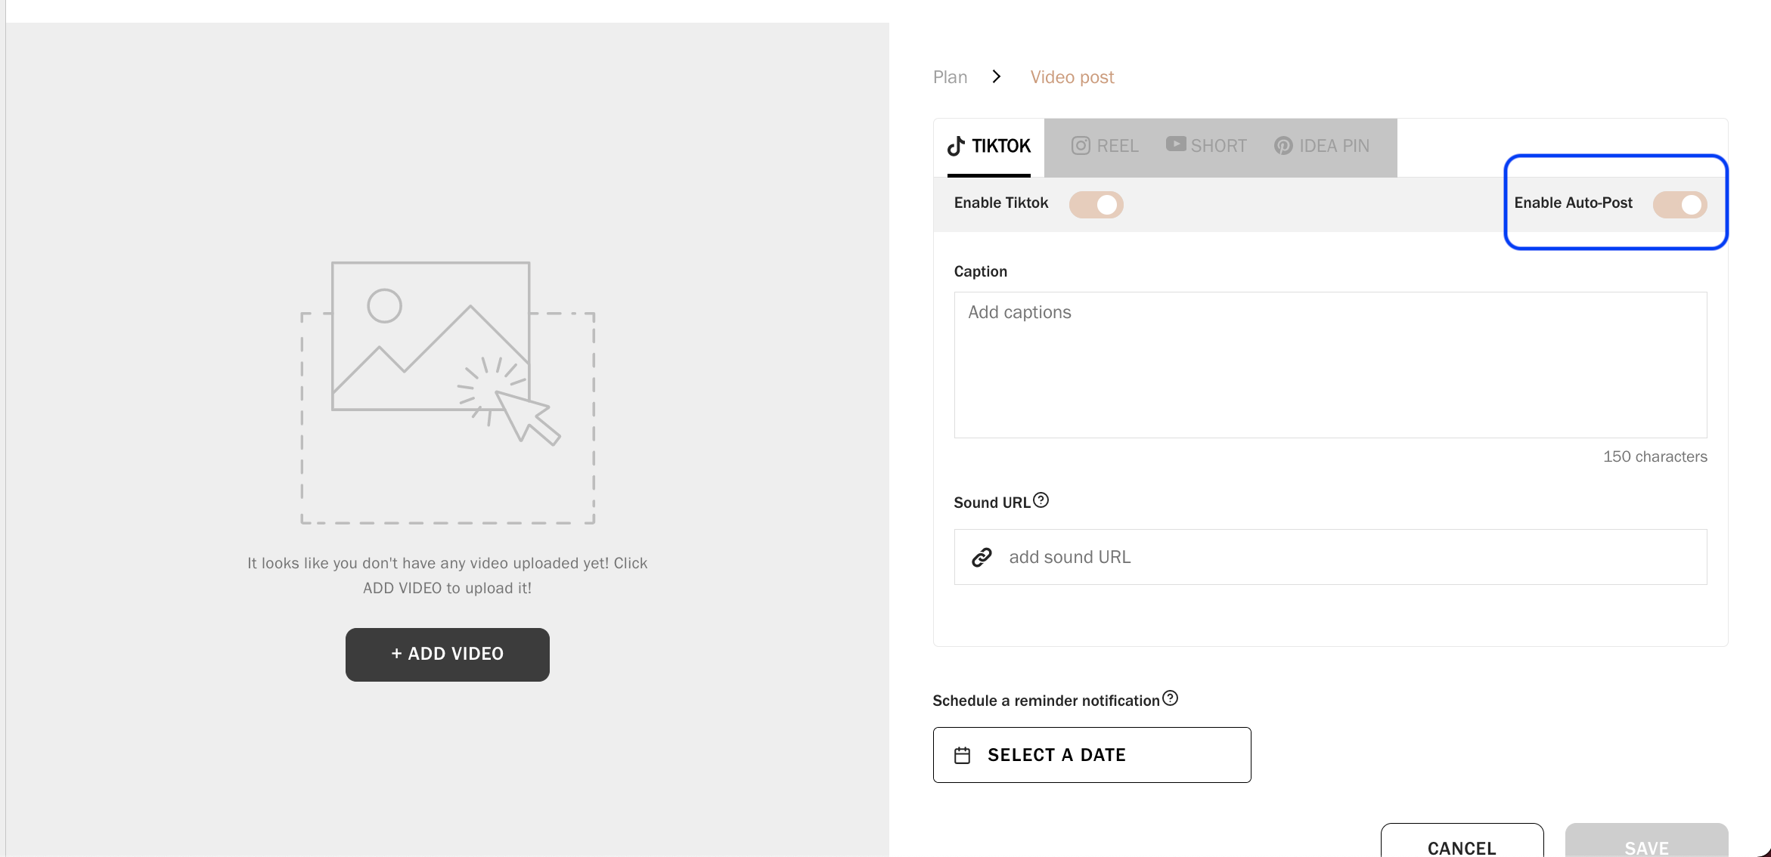Toggle the Enable Tiktok switch

coord(1096,204)
